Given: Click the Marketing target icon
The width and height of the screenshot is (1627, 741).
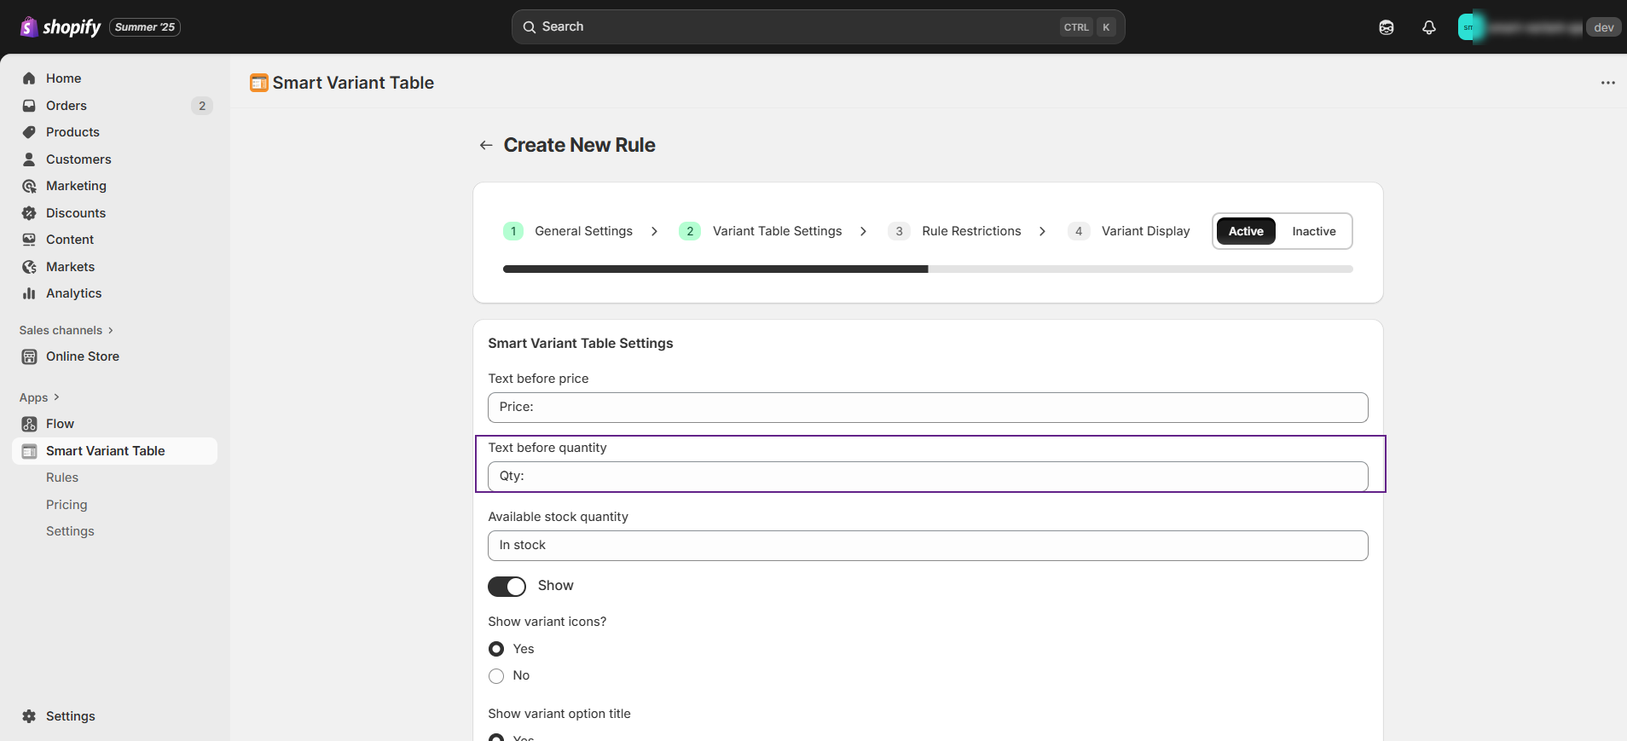Looking at the screenshot, I should [x=29, y=186].
